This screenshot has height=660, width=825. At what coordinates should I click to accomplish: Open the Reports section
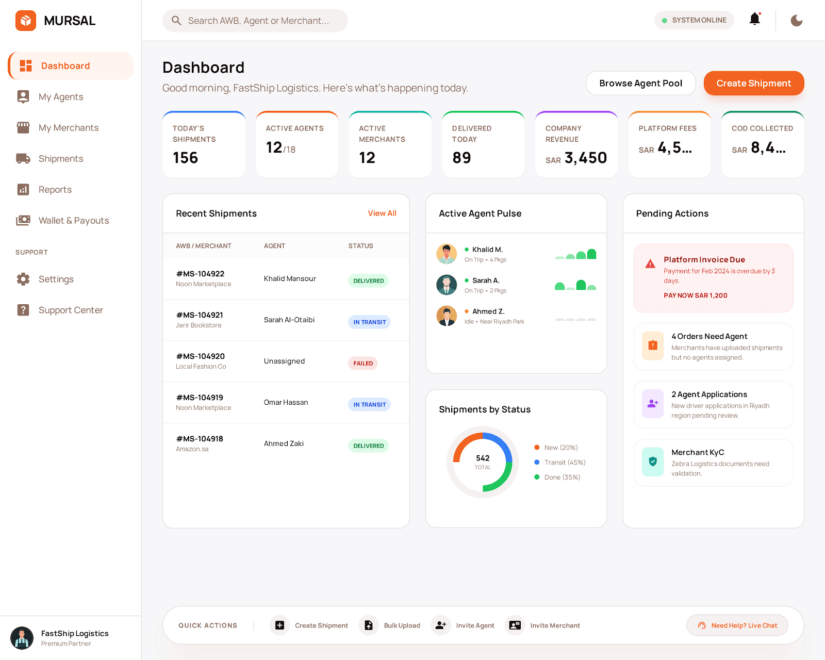click(55, 189)
